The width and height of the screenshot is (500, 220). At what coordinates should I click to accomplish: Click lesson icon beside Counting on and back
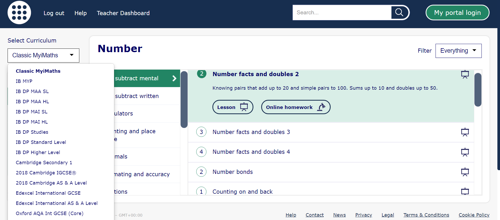point(465,191)
